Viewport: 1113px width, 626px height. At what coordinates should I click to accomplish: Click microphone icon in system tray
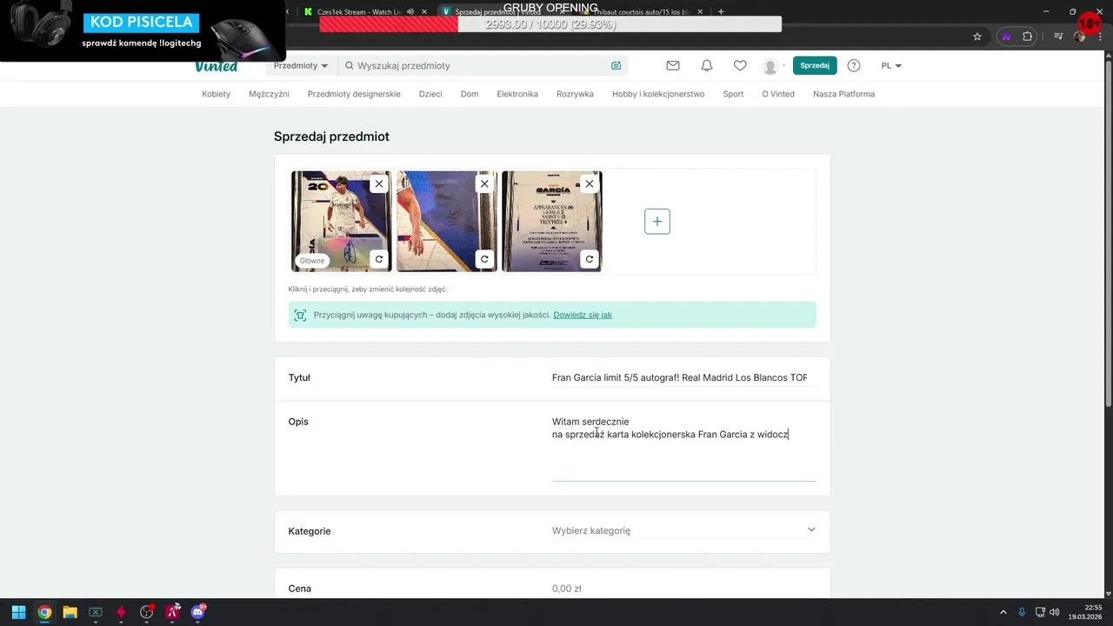click(x=1022, y=612)
